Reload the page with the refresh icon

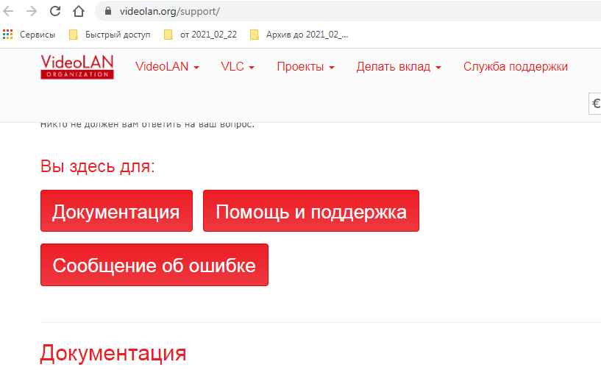pos(55,12)
